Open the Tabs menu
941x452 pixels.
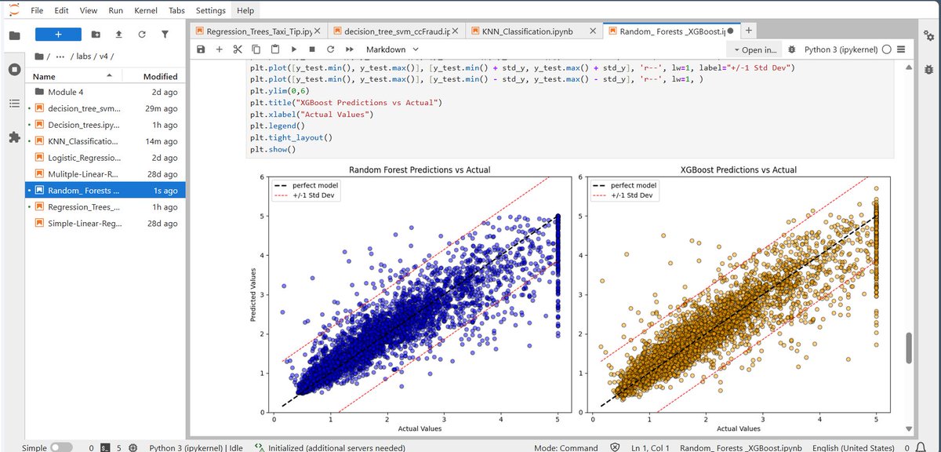tap(177, 11)
